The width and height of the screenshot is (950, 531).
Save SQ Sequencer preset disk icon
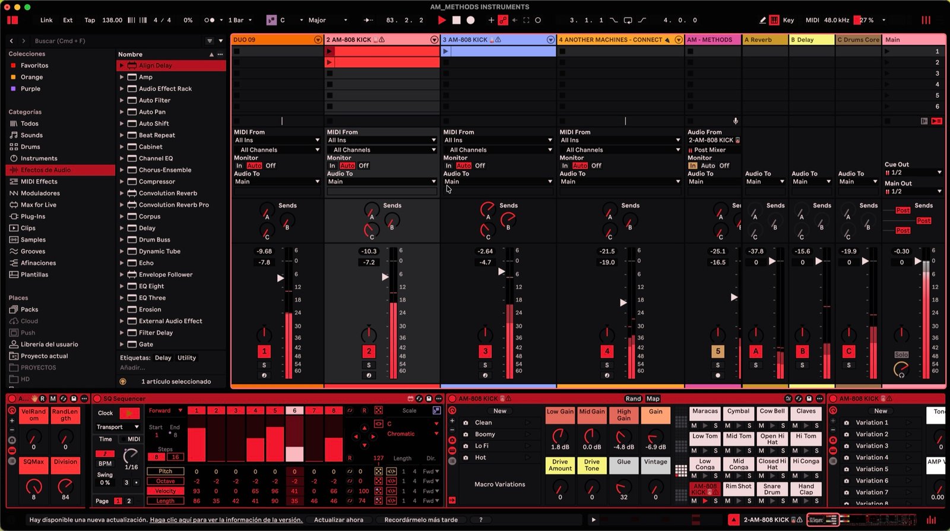(429, 399)
